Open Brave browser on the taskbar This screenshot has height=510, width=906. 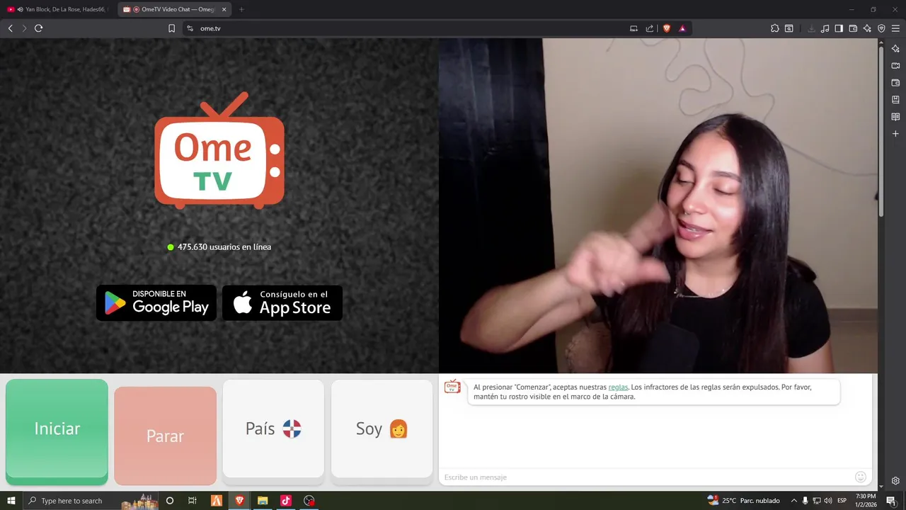click(x=239, y=501)
